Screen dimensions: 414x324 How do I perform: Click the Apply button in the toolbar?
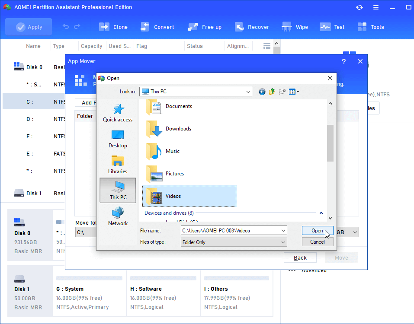pyautogui.click(x=29, y=27)
